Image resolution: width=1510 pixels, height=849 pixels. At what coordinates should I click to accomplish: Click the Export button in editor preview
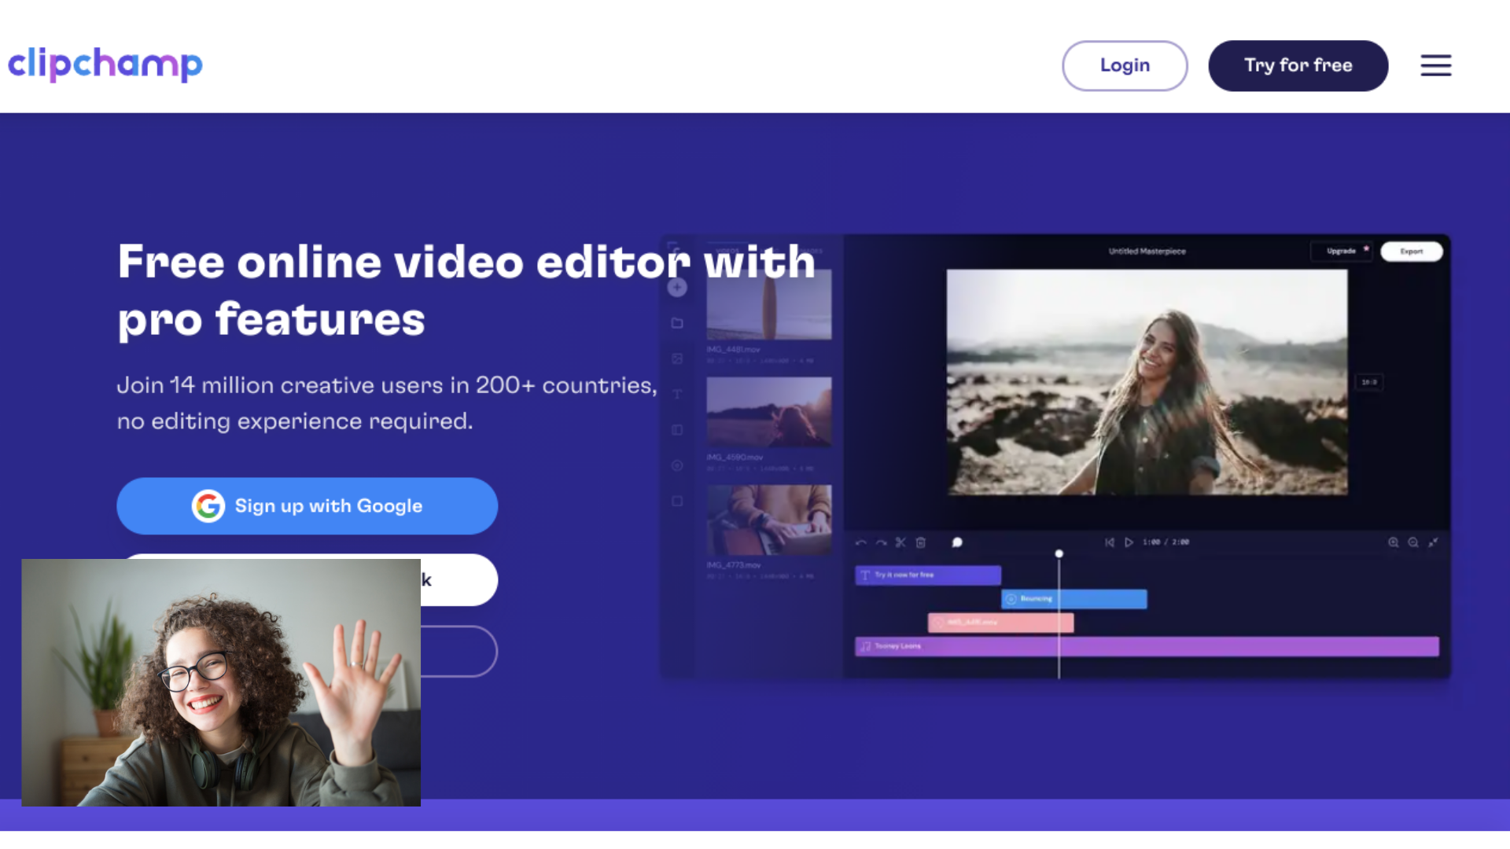click(1412, 252)
